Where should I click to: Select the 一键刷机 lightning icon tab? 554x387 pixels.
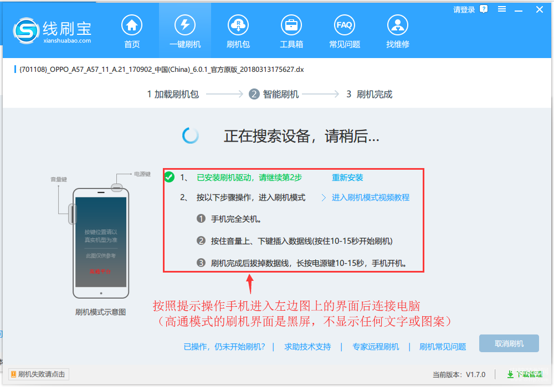click(x=185, y=32)
